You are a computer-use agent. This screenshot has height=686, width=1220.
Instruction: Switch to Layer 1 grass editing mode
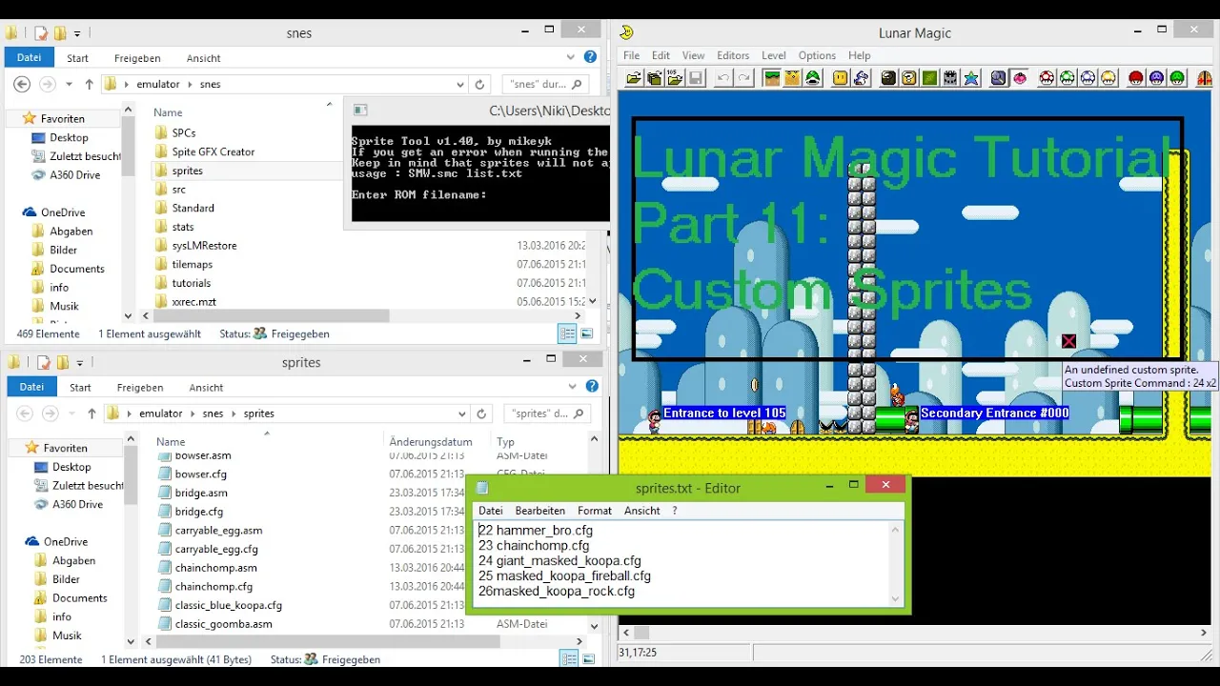pyautogui.click(x=772, y=78)
